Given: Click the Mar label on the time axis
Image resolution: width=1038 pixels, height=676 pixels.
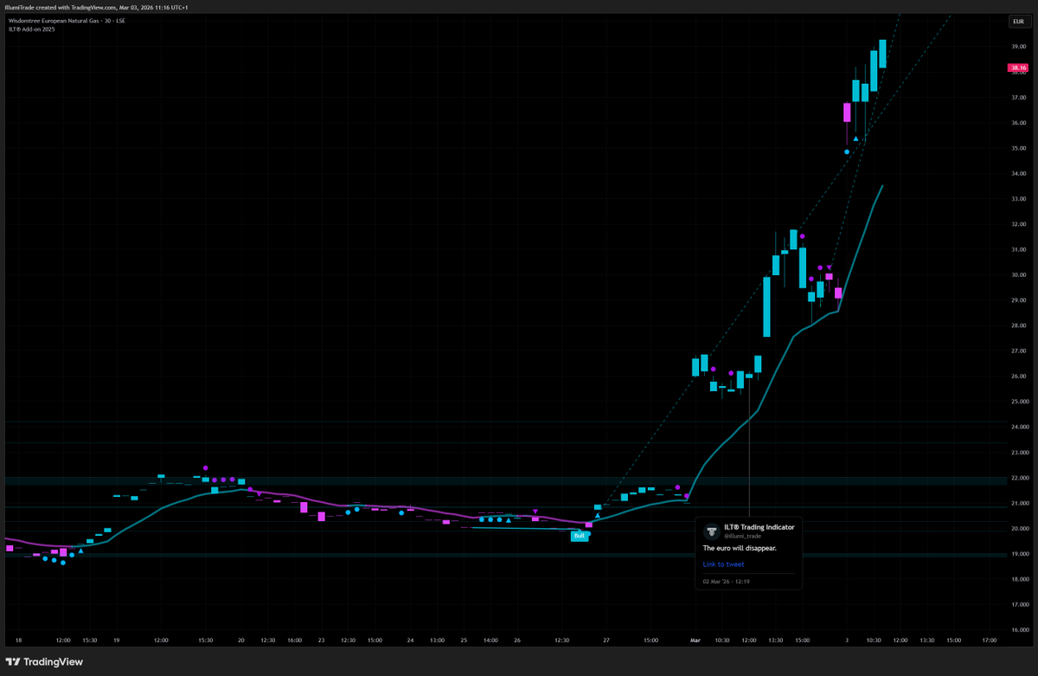Looking at the screenshot, I should click(x=695, y=641).
